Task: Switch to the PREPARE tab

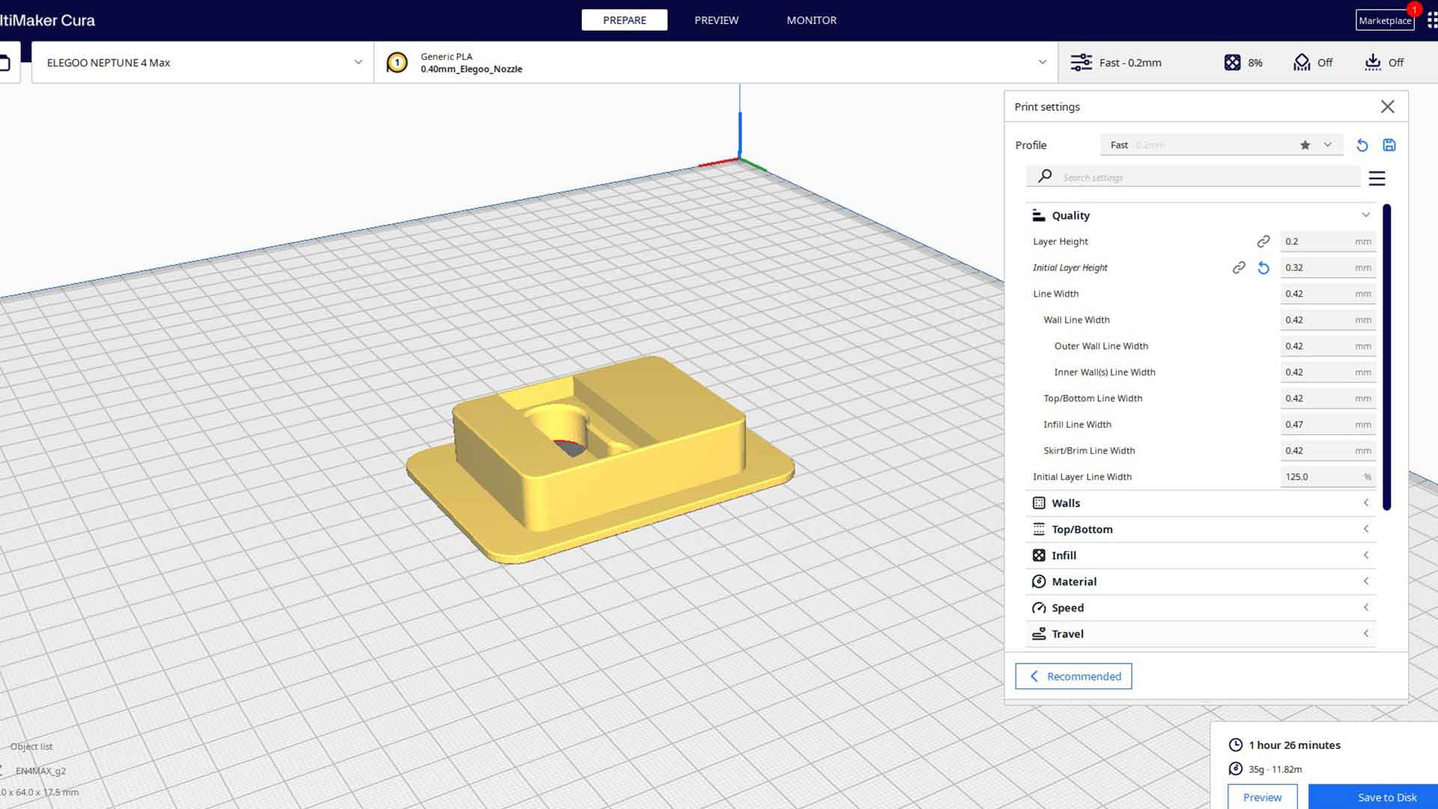Action: 624,20
